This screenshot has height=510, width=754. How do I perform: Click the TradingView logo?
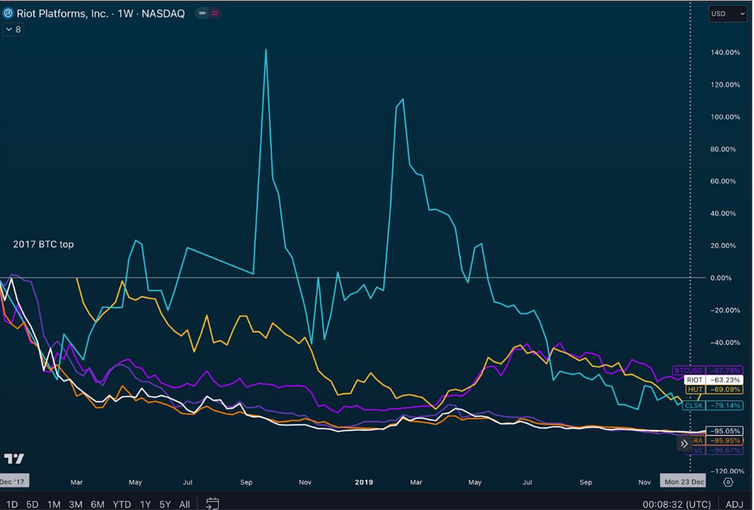[x=14, y=459]
